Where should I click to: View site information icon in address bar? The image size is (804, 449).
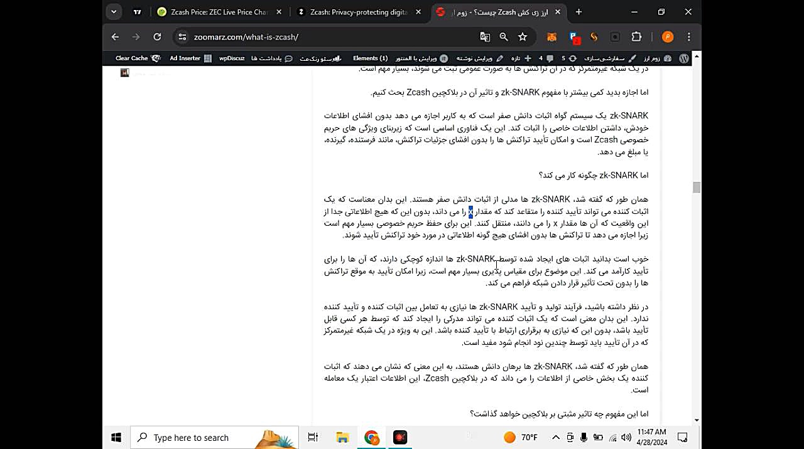(182, 37)
